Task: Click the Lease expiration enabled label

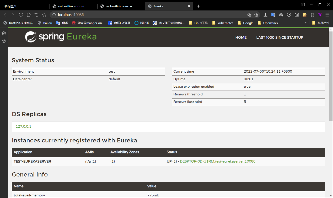Action: point(194,87)
